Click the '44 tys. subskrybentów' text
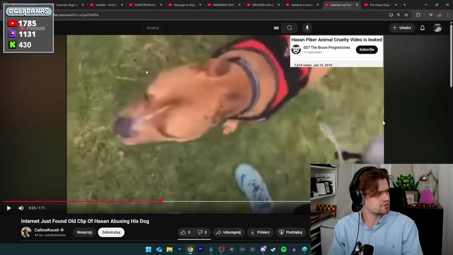Viewport: 453px width, 255px height. coord(50,235)
